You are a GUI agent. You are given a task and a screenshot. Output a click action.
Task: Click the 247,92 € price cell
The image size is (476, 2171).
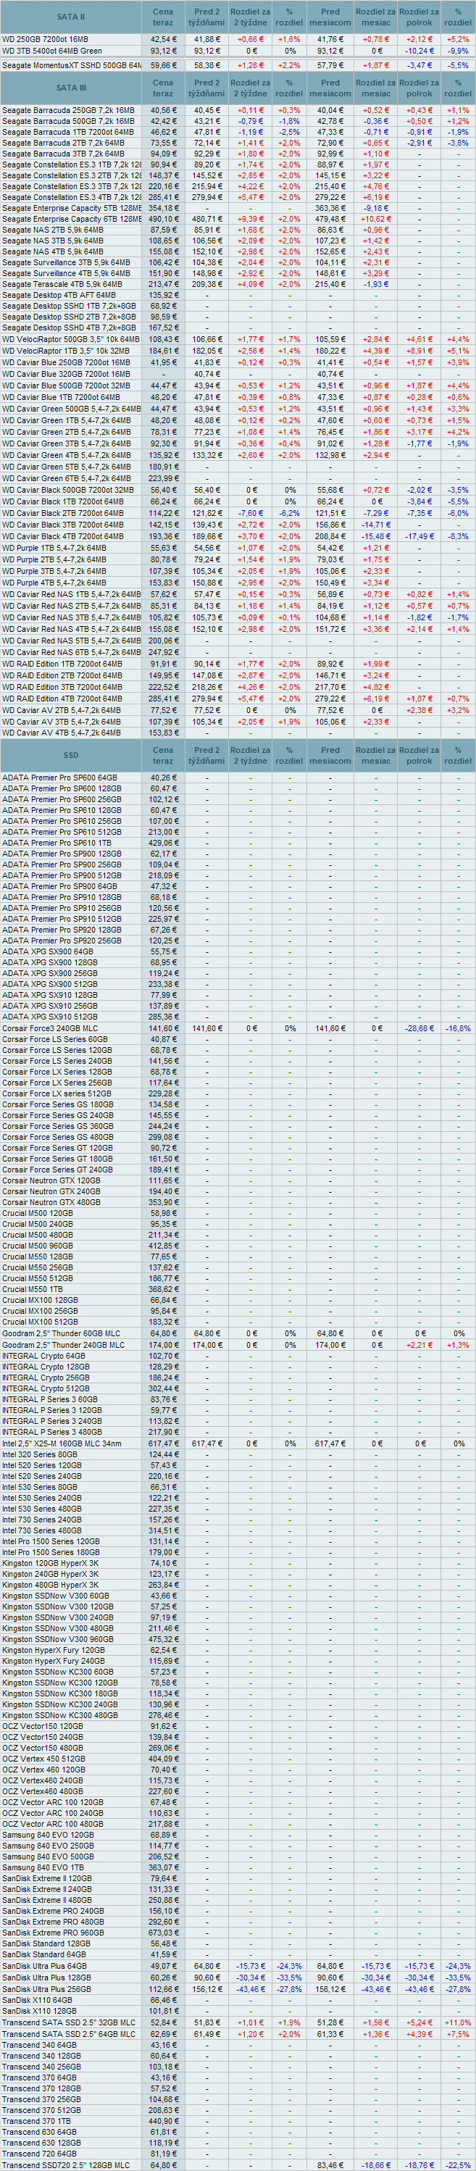pos(164,652)
